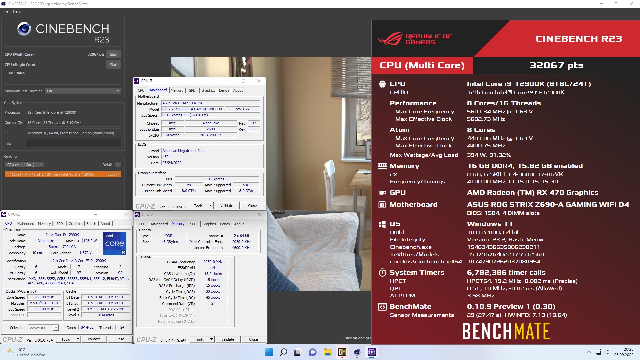Click the Info input field
Screen dimensions: 640x360
point(74,143)
